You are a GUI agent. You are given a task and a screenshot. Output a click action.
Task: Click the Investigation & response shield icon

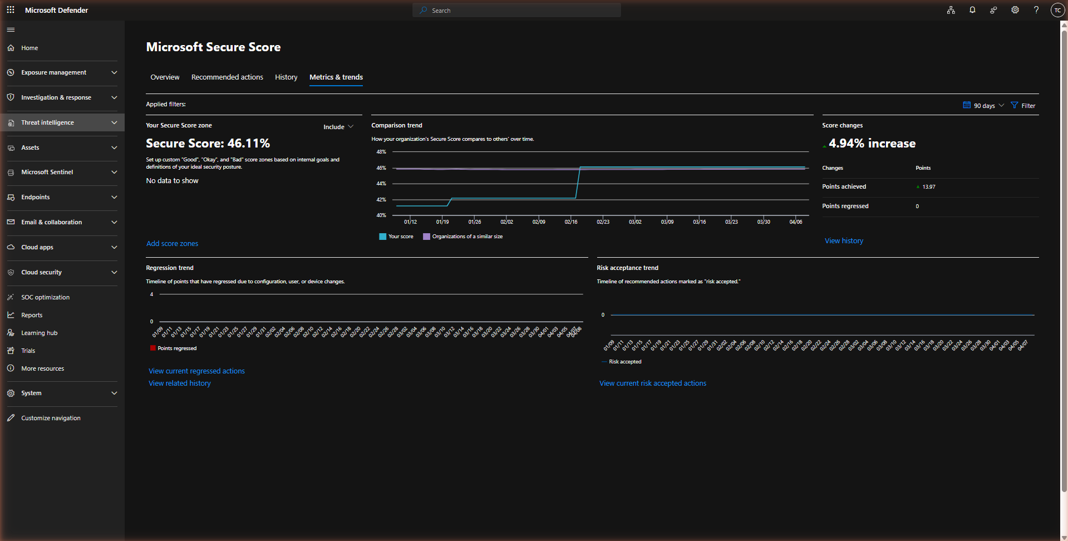point(11,97)
